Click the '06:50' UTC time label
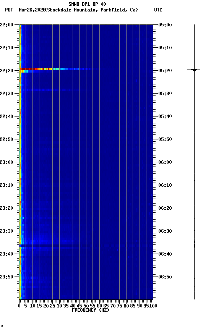Screen dimensions: 211x330 [x=165, y=277]
